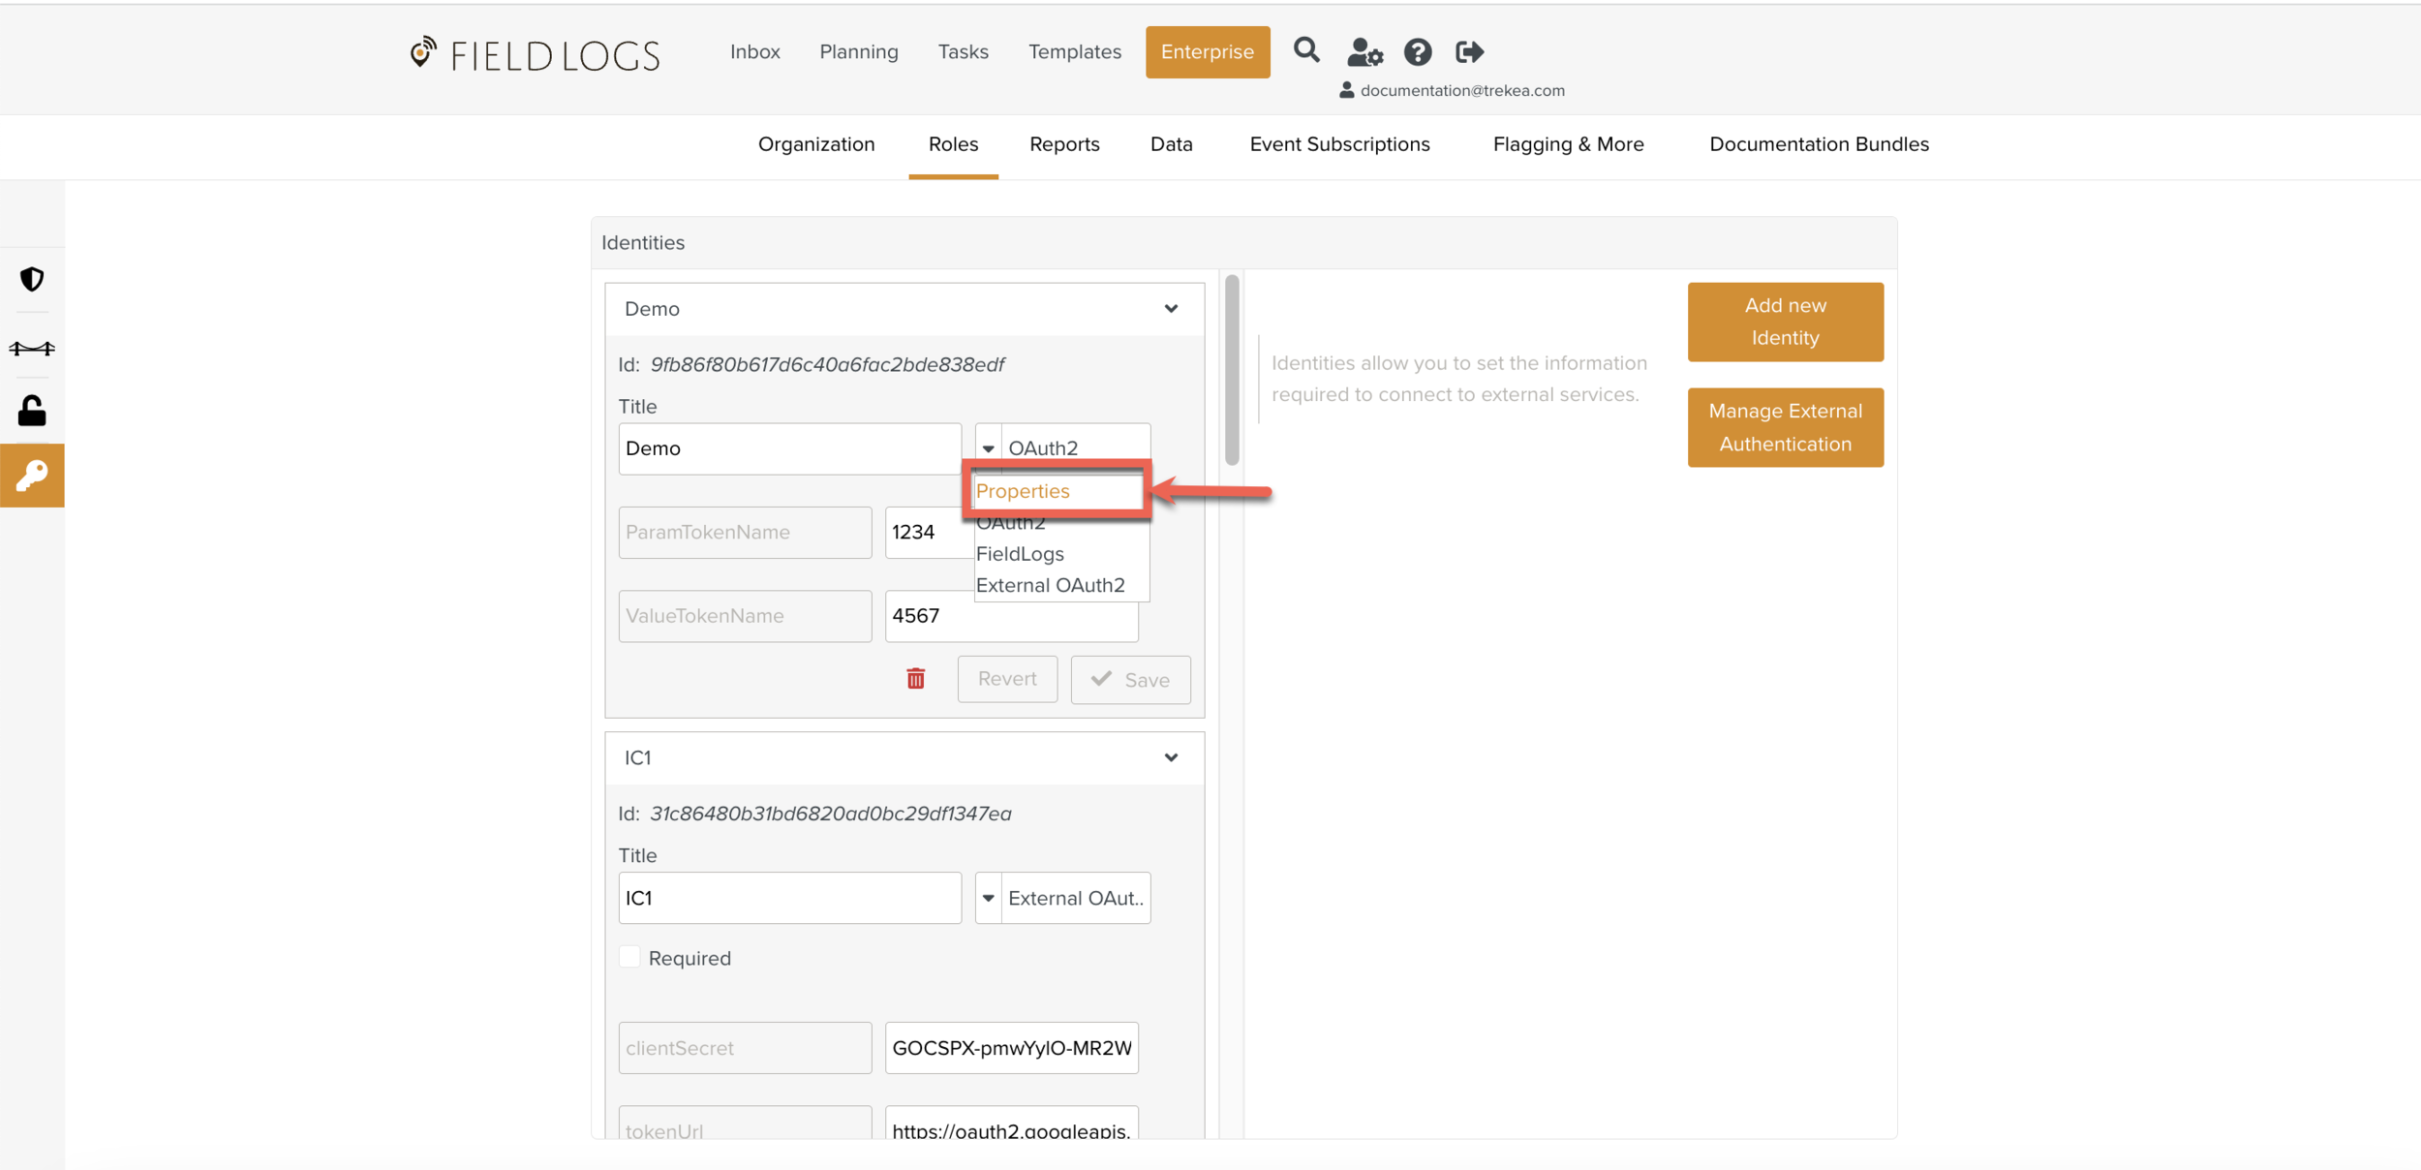Open the unlocked padlock sidebar icon
This screenshot has width=2421, height=1170.
tap(32, 411)
